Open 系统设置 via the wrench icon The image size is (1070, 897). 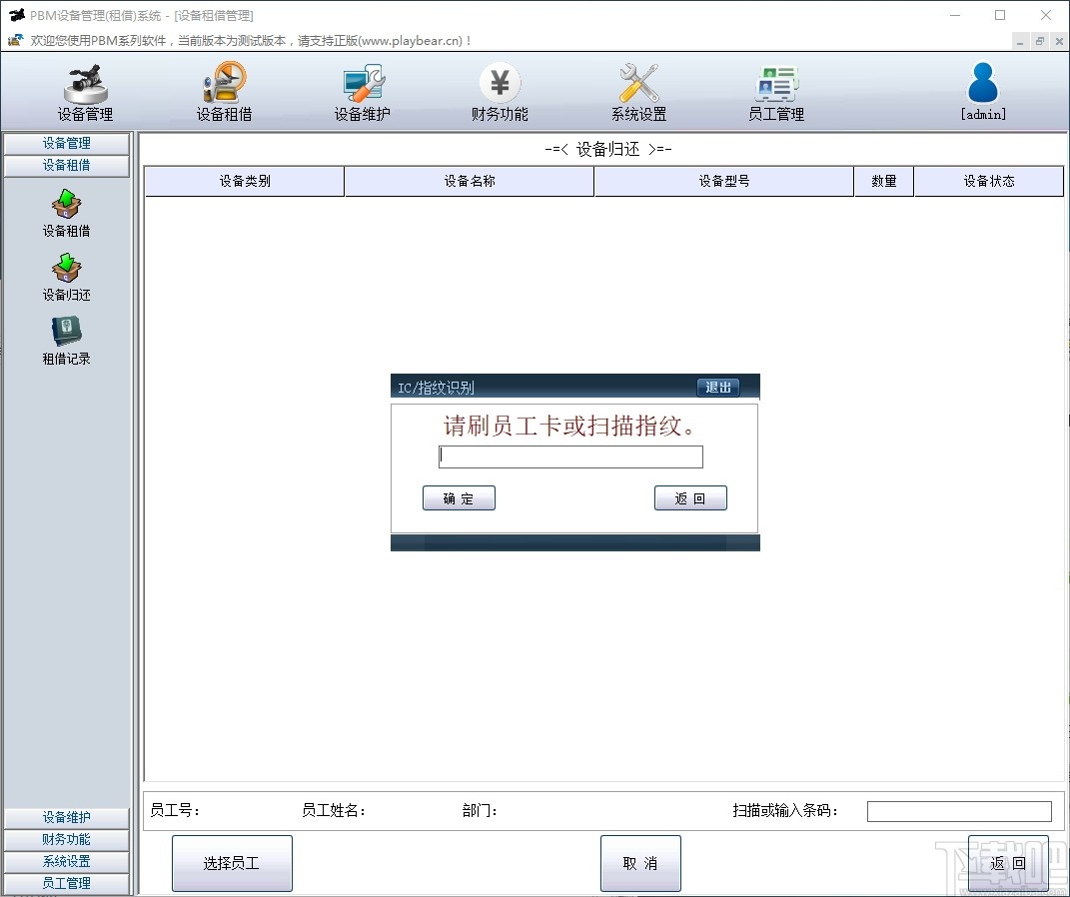[637, 90]
